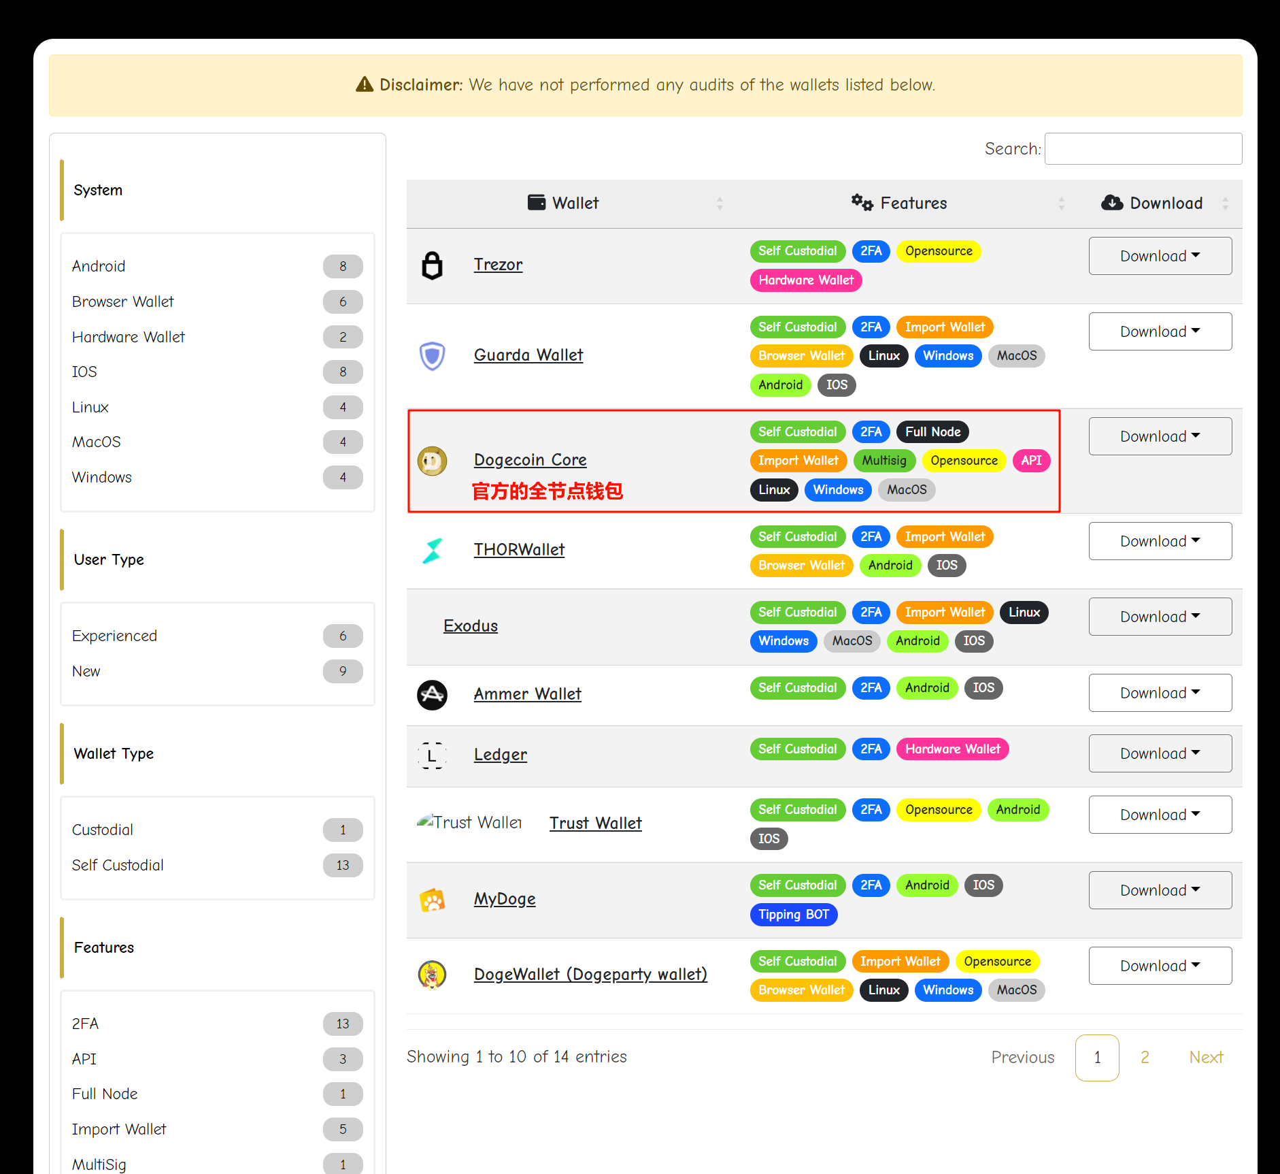Click the Trezor lock icon
This screenshot has height=1174, width=1280.
coord(432,265)
